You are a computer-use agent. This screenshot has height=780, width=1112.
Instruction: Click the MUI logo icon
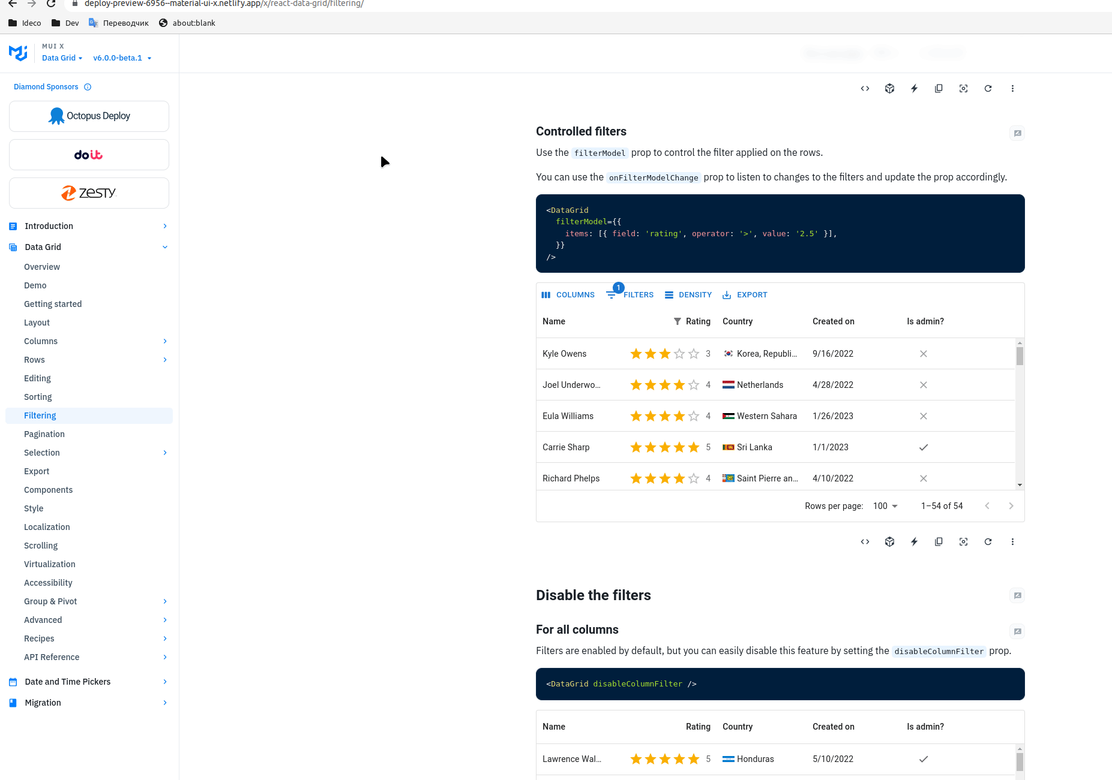click(x=18, y=53)
